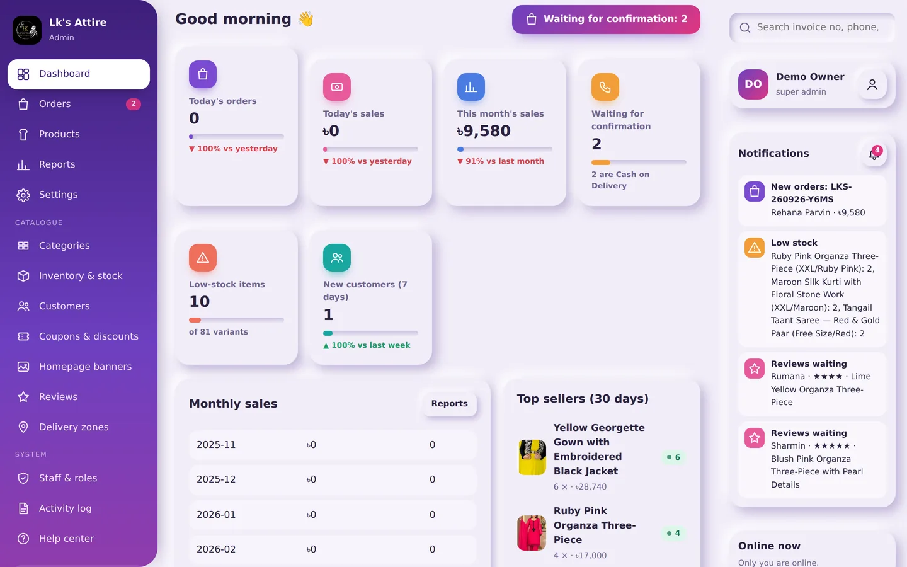Viewport: 907px width, 567px height.
Task: Select the 2025-11 monthly sales row
Action: pyautogui.click(x=333, y=445)
